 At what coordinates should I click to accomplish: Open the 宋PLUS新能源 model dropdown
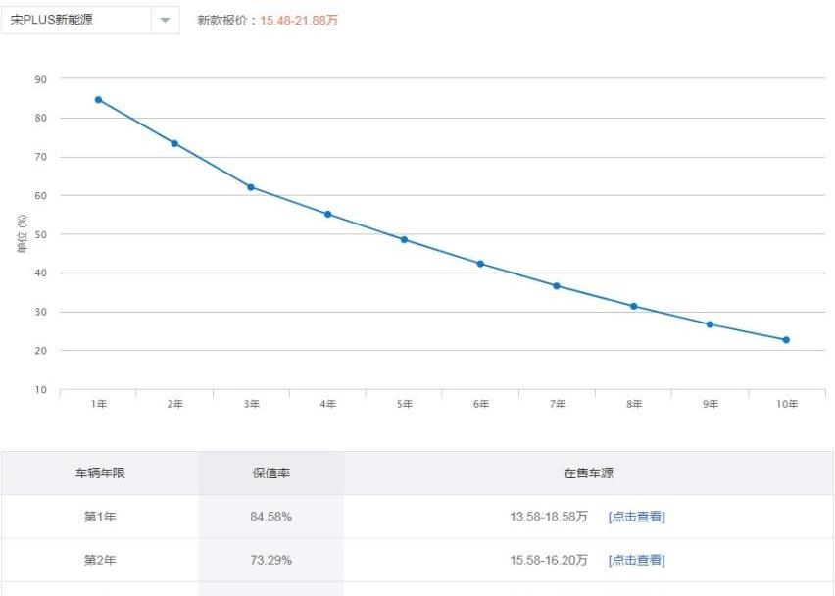coord(90,21)
